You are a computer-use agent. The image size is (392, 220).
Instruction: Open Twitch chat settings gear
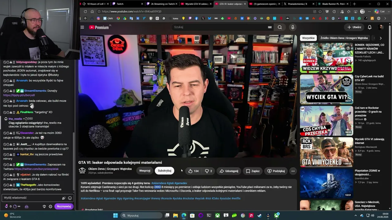[x=51, y=207]
